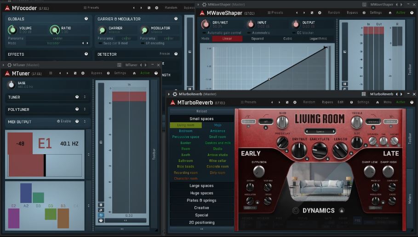Open the Vocoder mode selector in MVocoder
Image resolution: width=418 pixels, height=237 pixels.
click(53, 43)
